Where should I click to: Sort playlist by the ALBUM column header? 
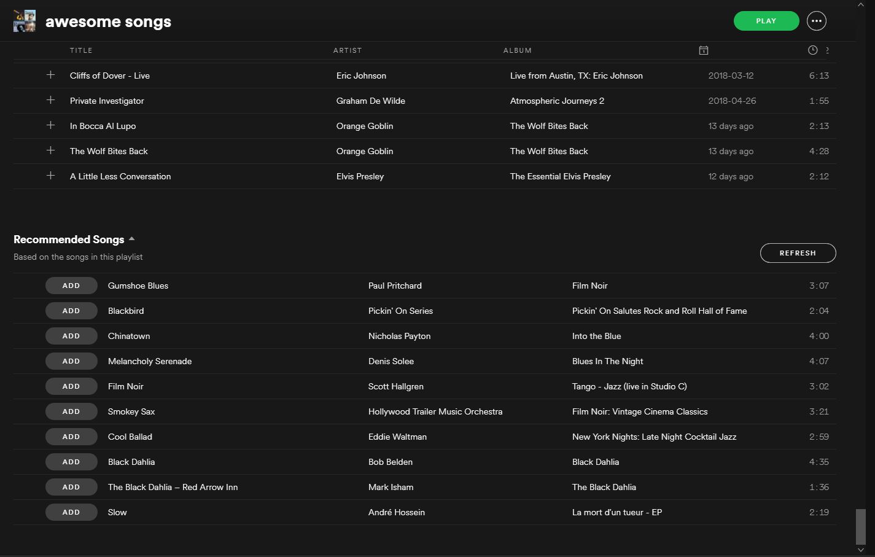pyautogui.click(x=518, y=50)
